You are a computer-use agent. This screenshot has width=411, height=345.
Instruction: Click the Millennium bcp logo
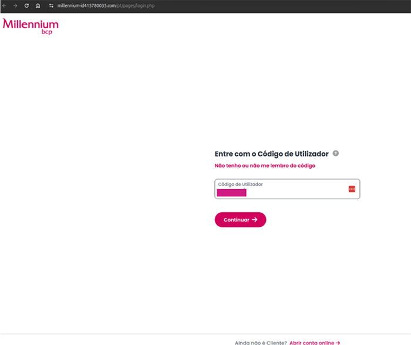tap(31, 26)
